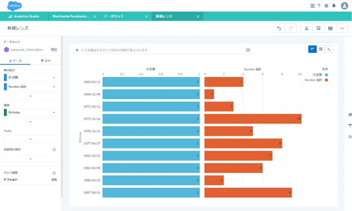Click 編集 to edit the query limit
The height and width of the screenshot is (211, 352).
pos(54,180)
